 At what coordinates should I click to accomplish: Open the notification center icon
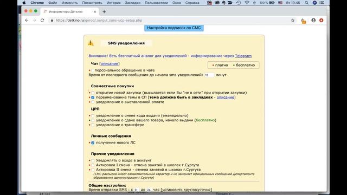(322, 3)
